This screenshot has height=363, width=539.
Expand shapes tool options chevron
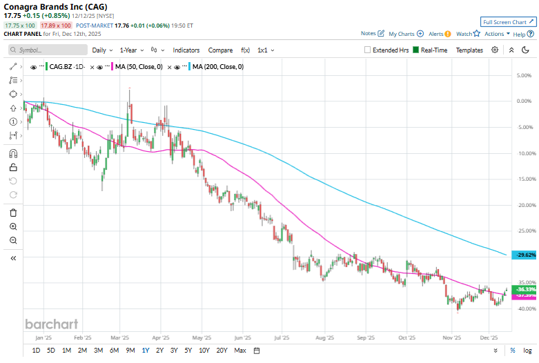pos(21,94)
